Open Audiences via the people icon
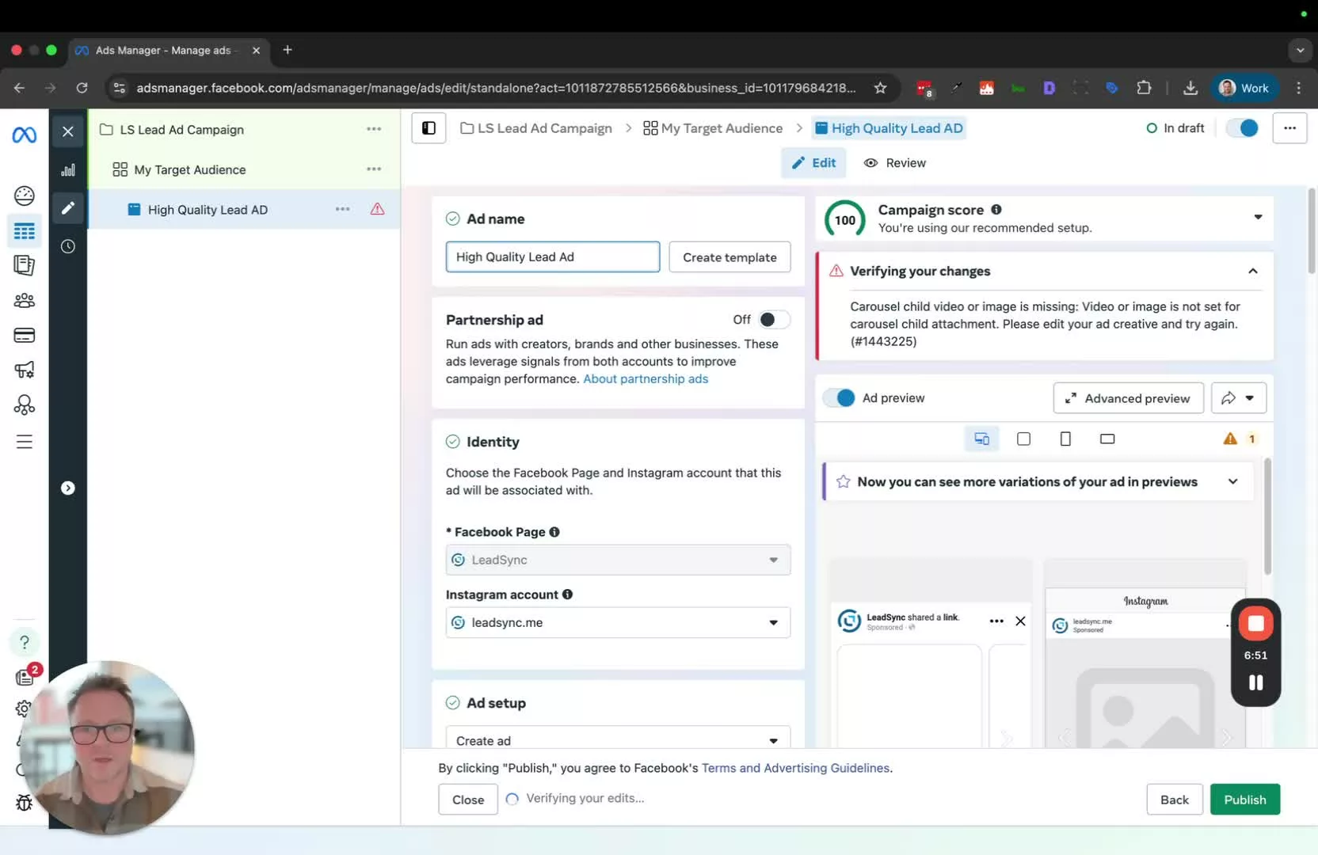Viewport: 1318px width, 855px height. click(x=25, y=300)
